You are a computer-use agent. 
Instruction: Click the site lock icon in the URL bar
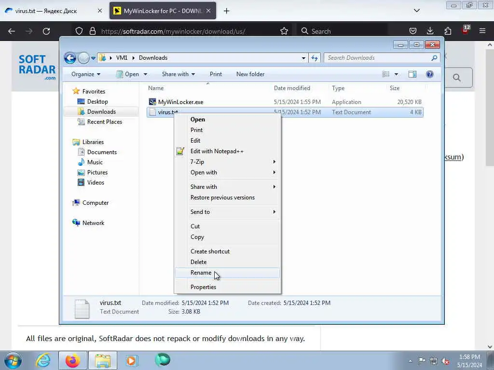92,31
